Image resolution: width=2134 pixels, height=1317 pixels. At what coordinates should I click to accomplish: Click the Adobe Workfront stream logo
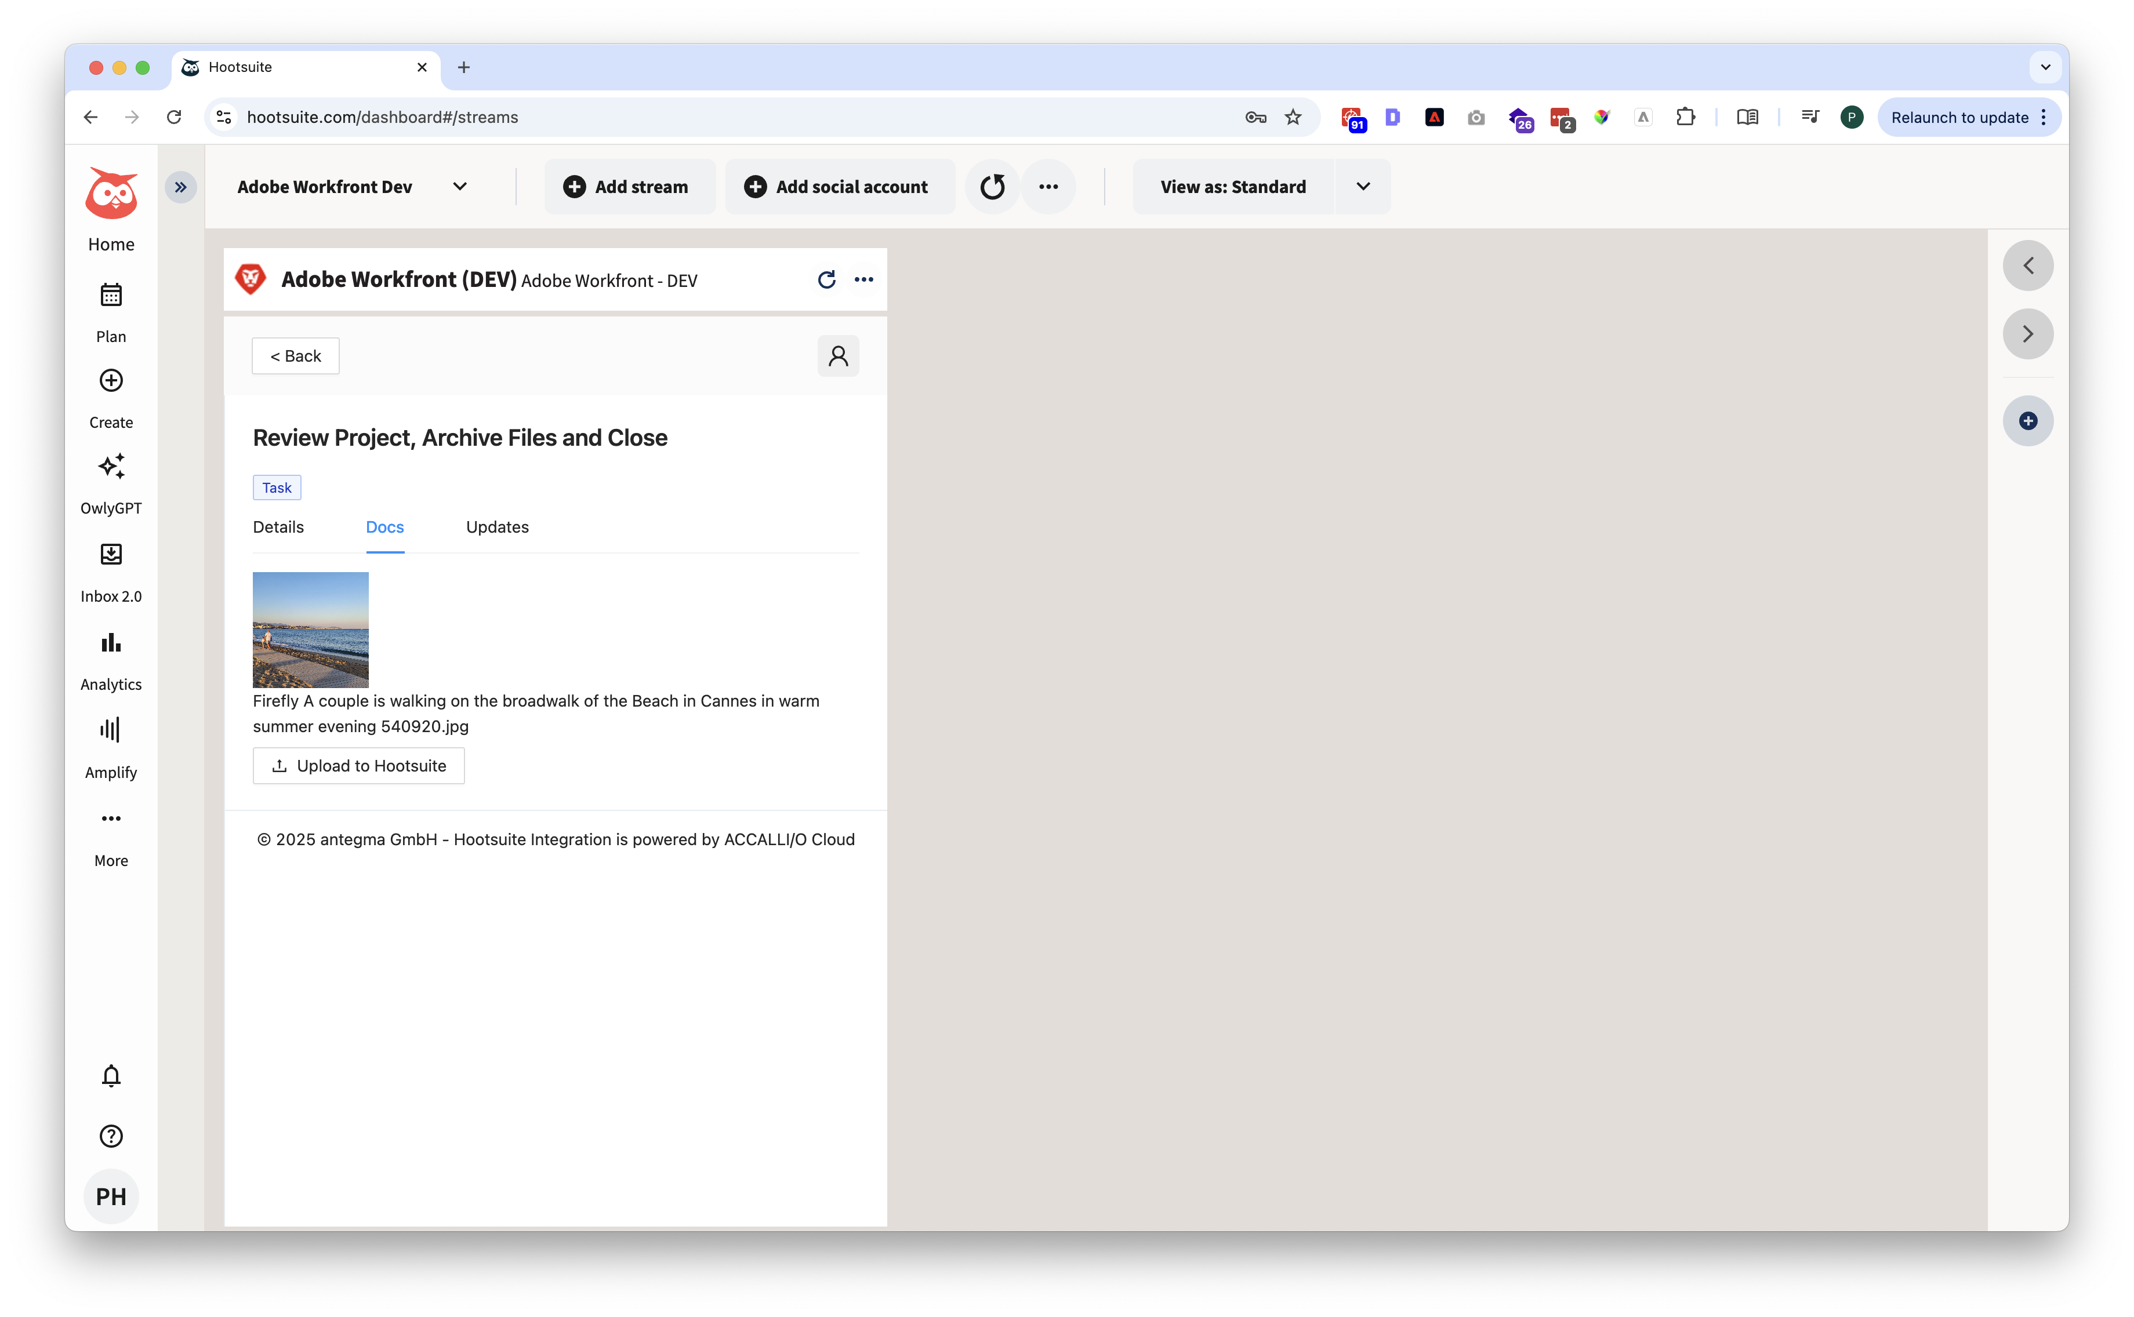(x=251, y=279)
